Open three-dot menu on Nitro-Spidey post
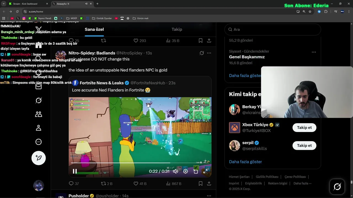This screenshot has width=353, height=198. coord(209,53)
